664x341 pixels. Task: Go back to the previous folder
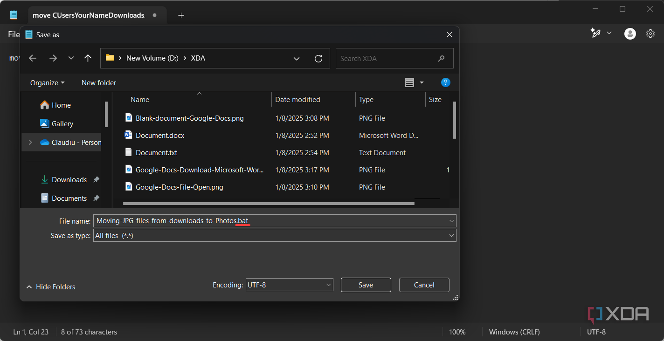click(32, 58)
